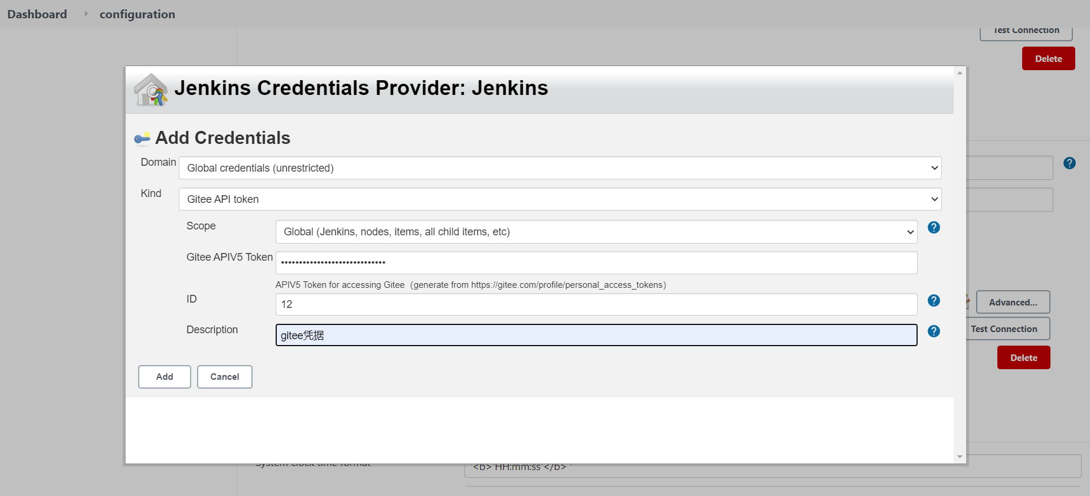Click the Gitee APIV5 Token label
Viewport: 1090px width, 496px height.
tap(230, 257)
